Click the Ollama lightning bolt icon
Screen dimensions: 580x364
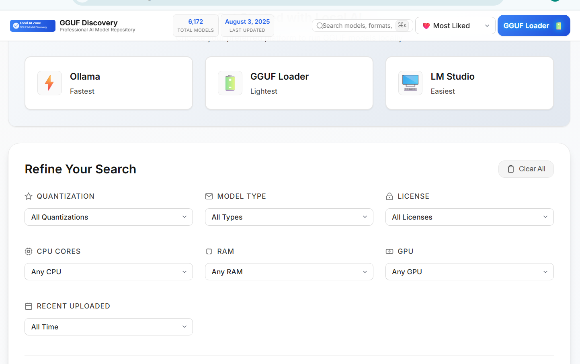tap(49, 83)
